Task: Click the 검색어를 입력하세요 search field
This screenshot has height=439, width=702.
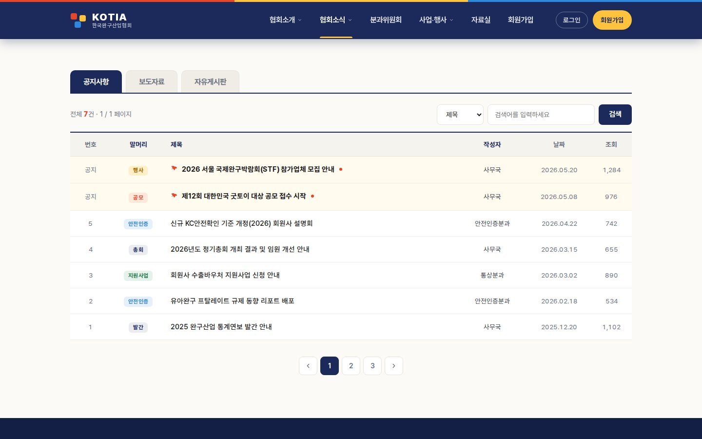Action: (541, 115)
